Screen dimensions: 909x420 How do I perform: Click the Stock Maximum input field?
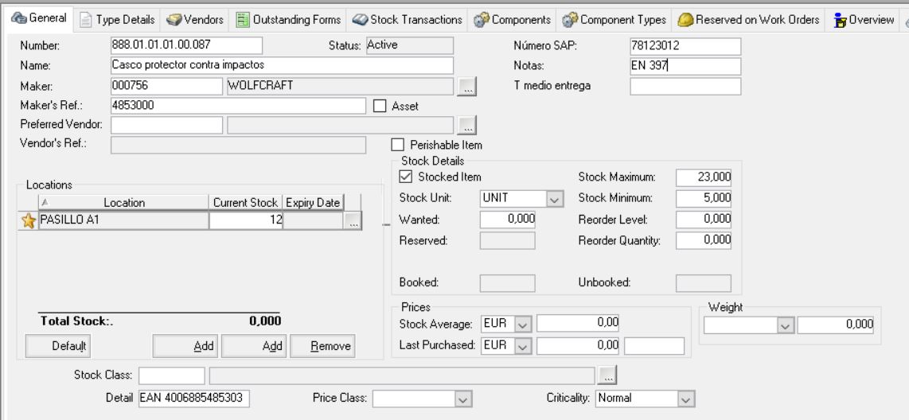click(704, 177)
